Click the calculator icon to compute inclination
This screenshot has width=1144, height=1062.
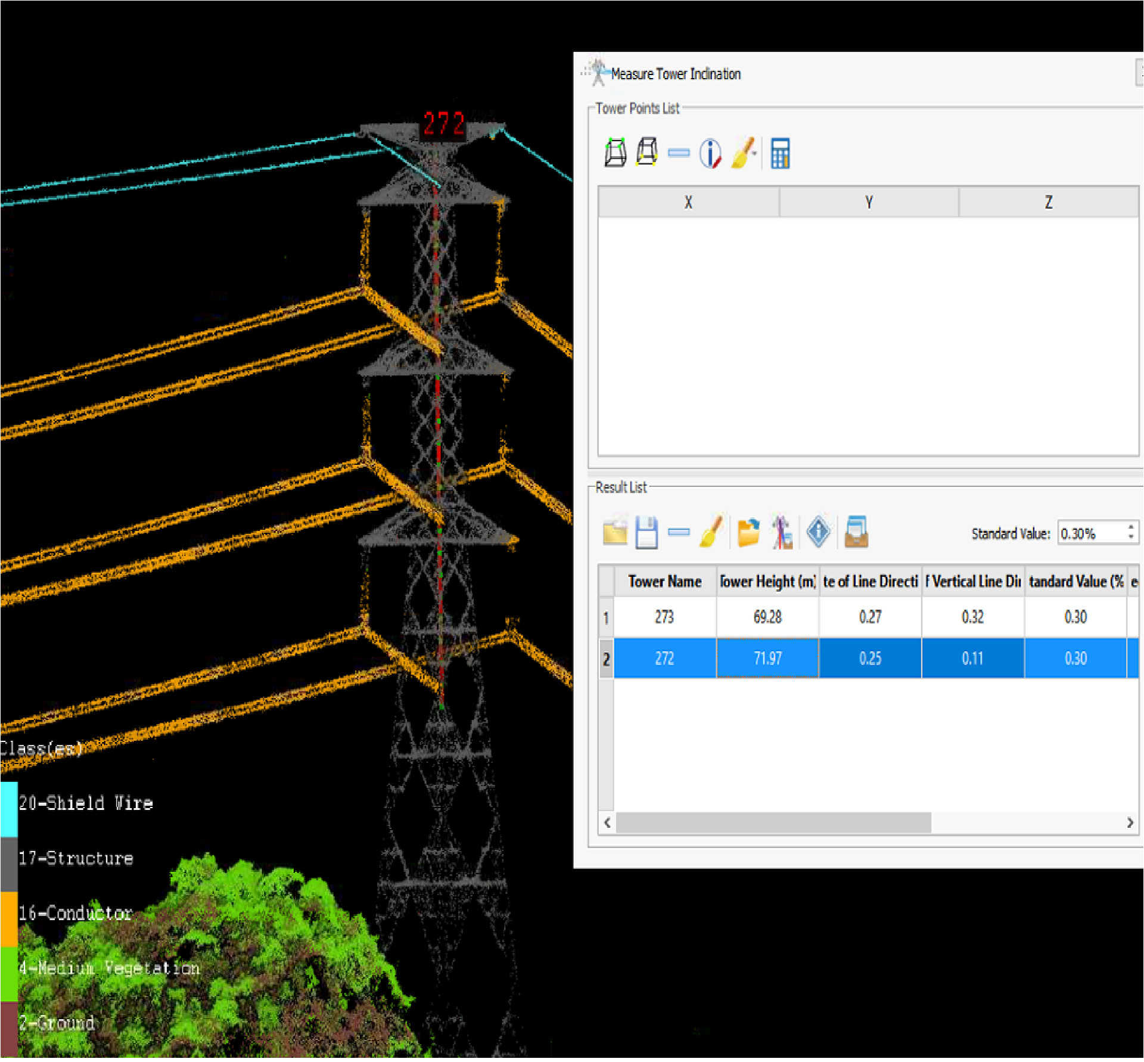tap(781, 153)
